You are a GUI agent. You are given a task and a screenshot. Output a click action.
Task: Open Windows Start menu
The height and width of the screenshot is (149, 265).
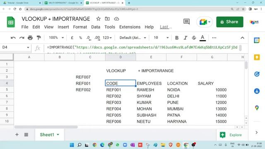pyautogui.click(x=72, y=145)
